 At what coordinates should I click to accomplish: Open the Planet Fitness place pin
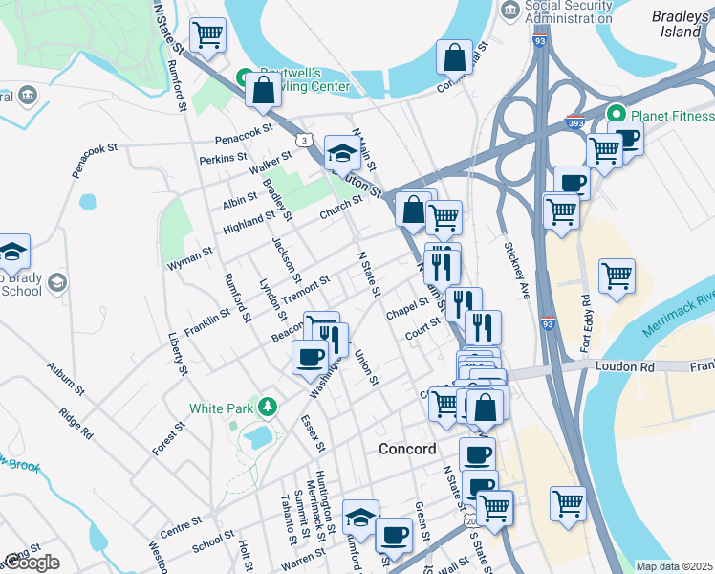click(x=617, y=114)
